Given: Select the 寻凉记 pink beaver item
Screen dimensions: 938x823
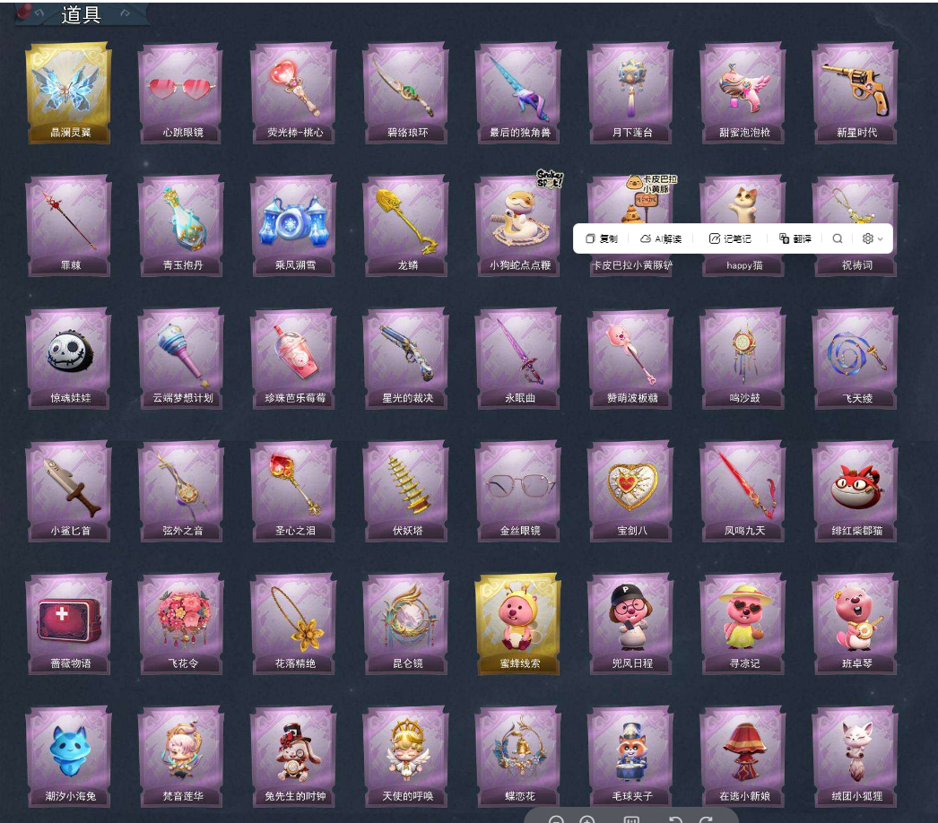Looking at the screenshot, I should (x=743, y=624).
